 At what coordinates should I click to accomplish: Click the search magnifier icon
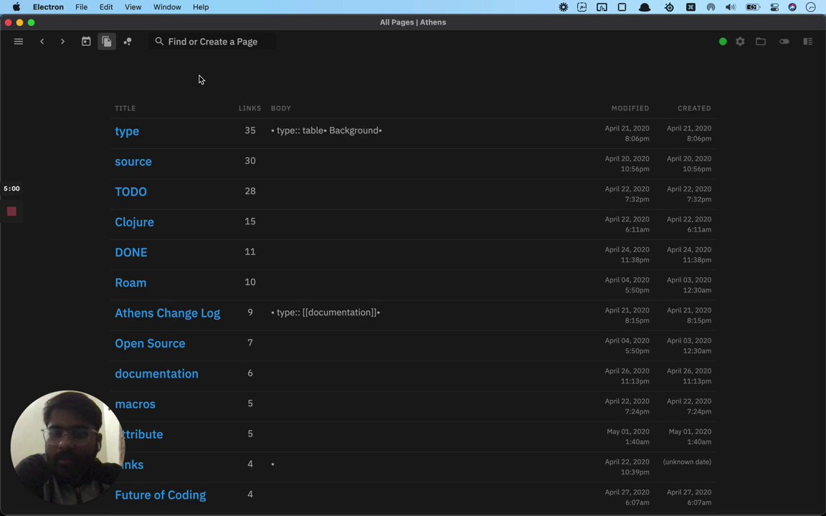pyautogui.click(x=159, y=41)
